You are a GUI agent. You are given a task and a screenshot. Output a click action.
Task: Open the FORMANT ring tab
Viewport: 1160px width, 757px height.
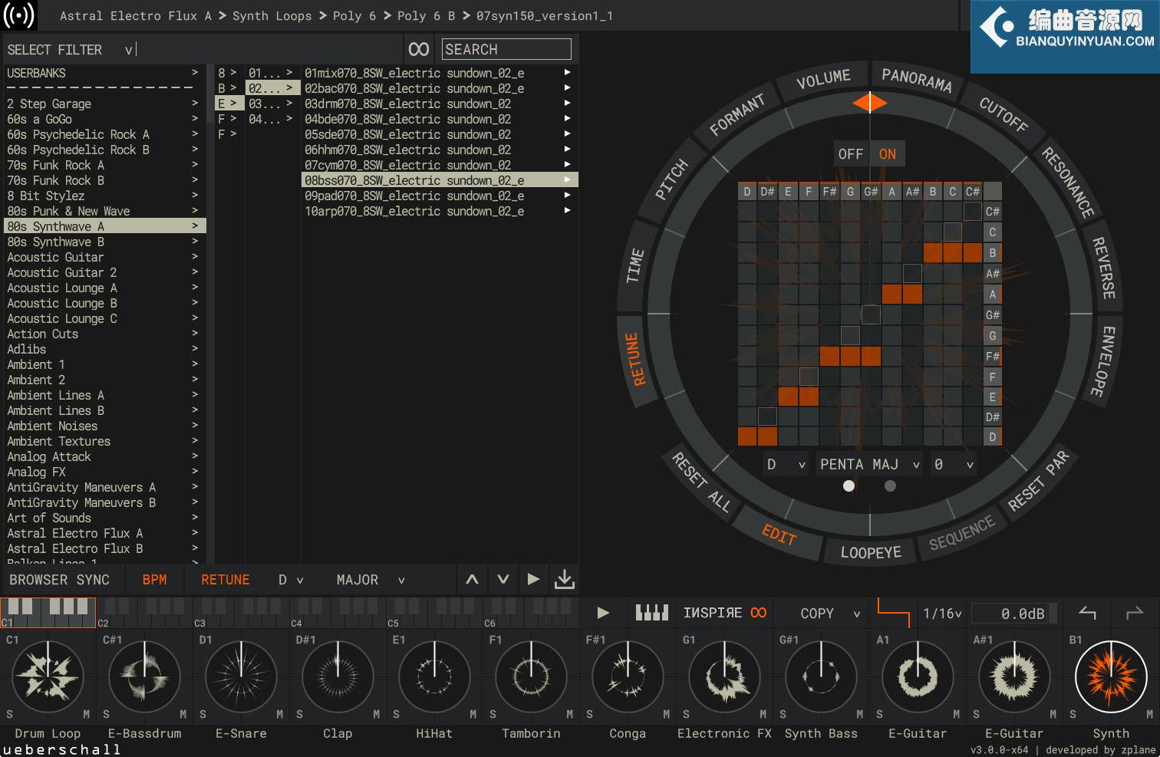point(737,115)
